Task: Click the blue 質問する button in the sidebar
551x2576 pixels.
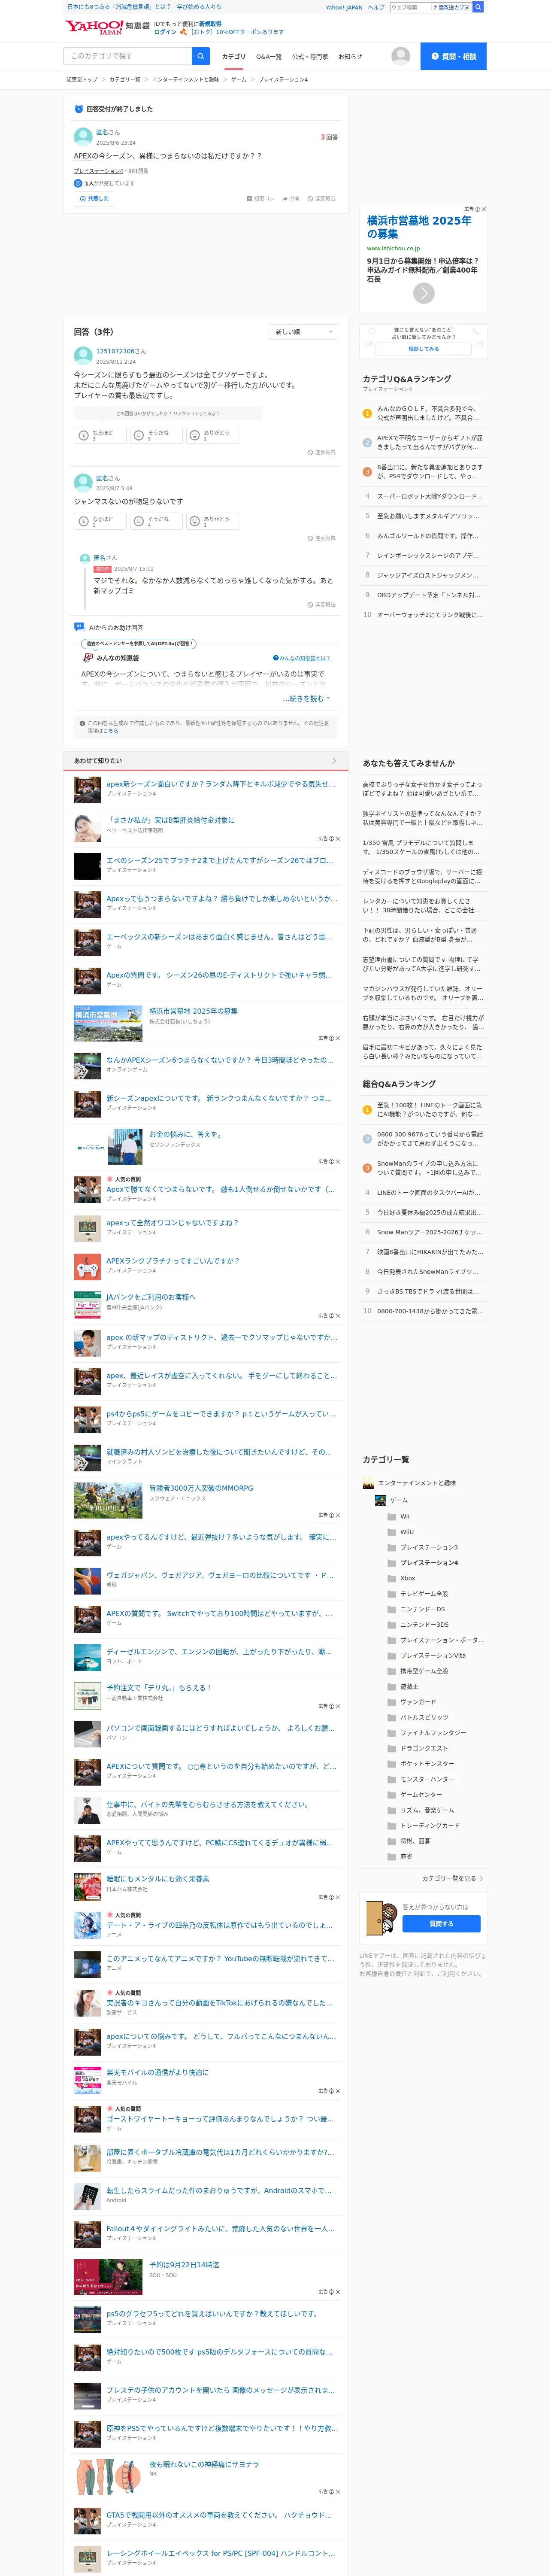Action: [x=441, y=1923]
